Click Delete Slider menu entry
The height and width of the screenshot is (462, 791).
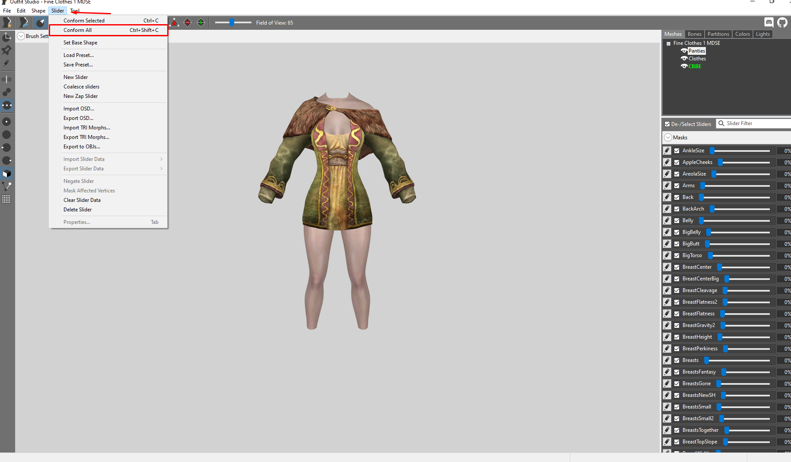(x=108, y=210)
